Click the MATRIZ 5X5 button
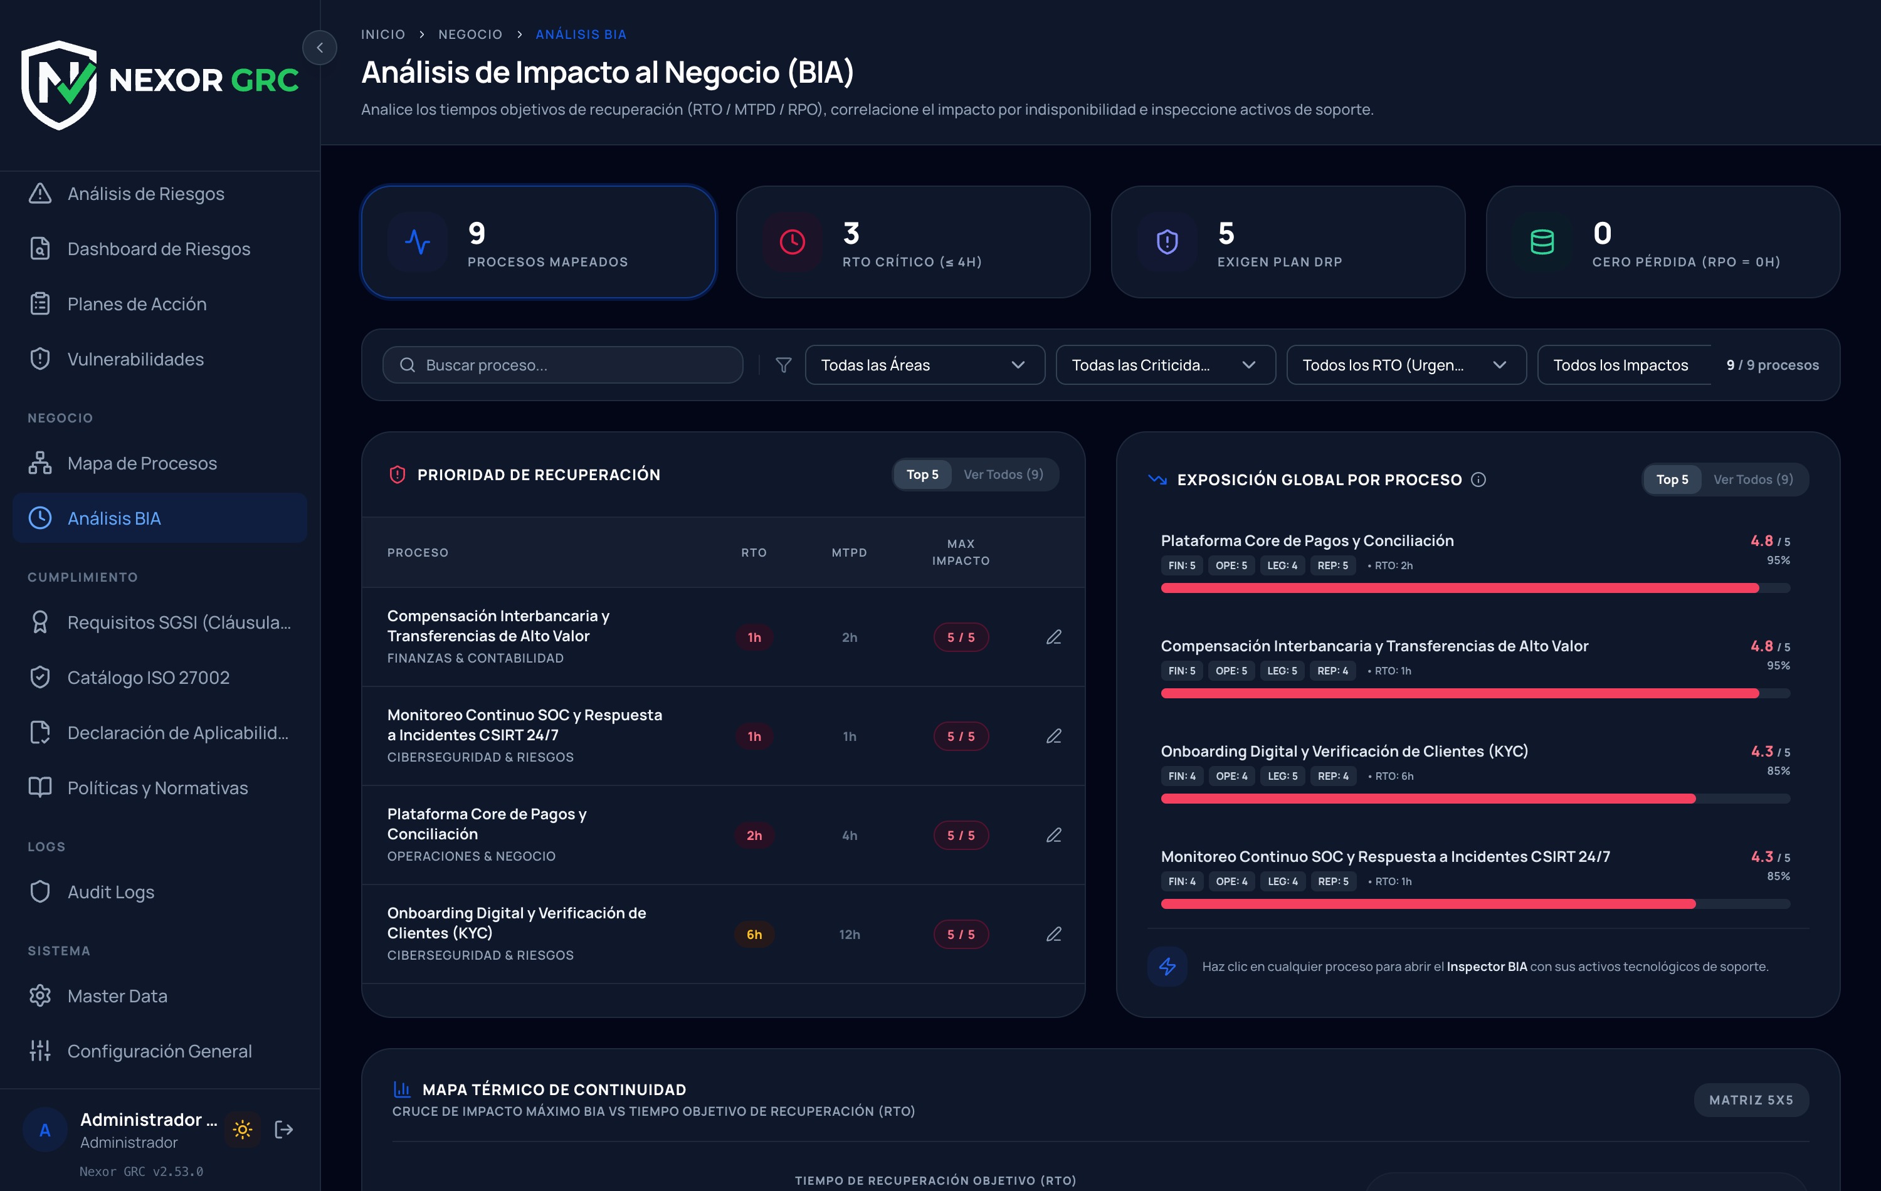The height and width of the screenshot is (1191, 1881). (1751, 1099)
